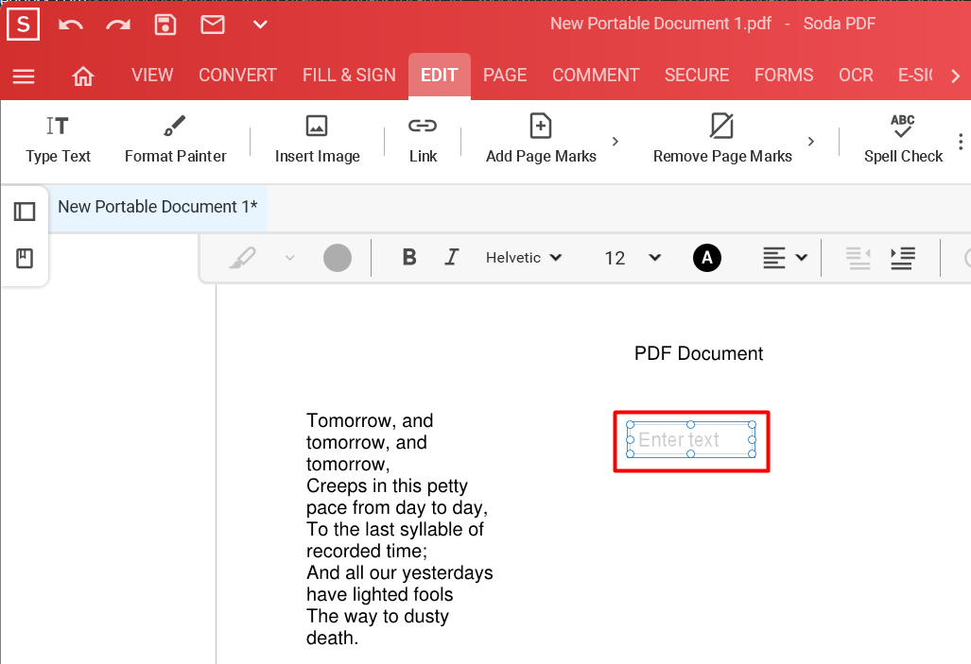Expand the Remove Page Marks options arrow
The width and height of the screenshot is (971, 664).
coord(810,142)
